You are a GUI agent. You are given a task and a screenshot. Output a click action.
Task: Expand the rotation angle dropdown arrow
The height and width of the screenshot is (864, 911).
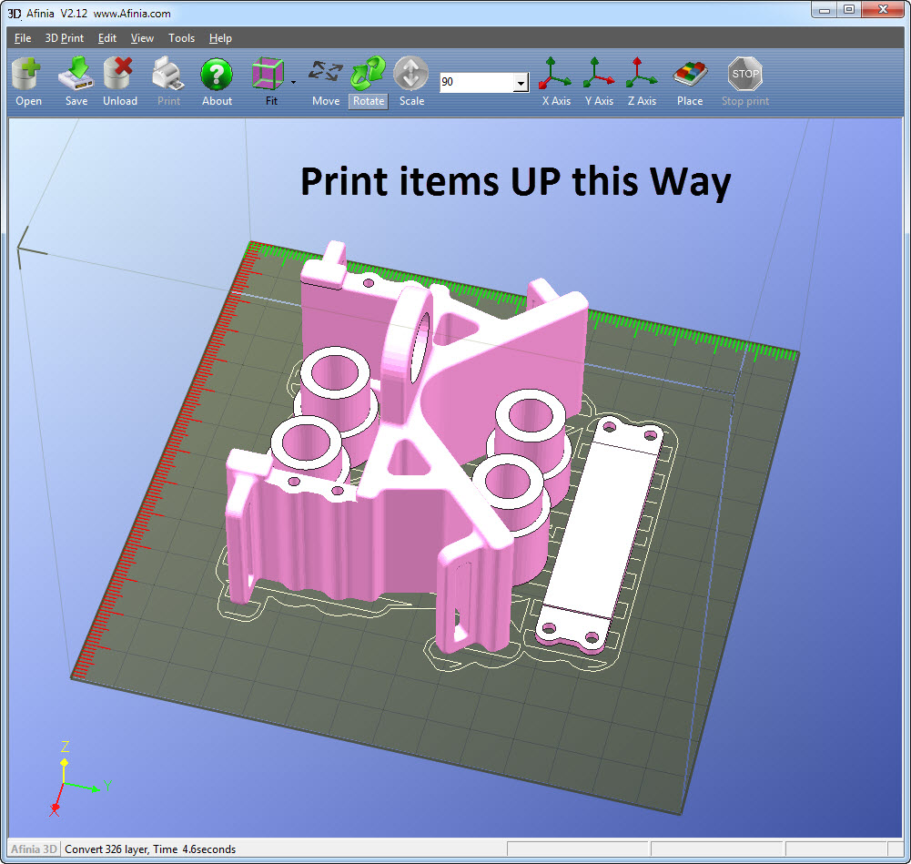(521, 83)
